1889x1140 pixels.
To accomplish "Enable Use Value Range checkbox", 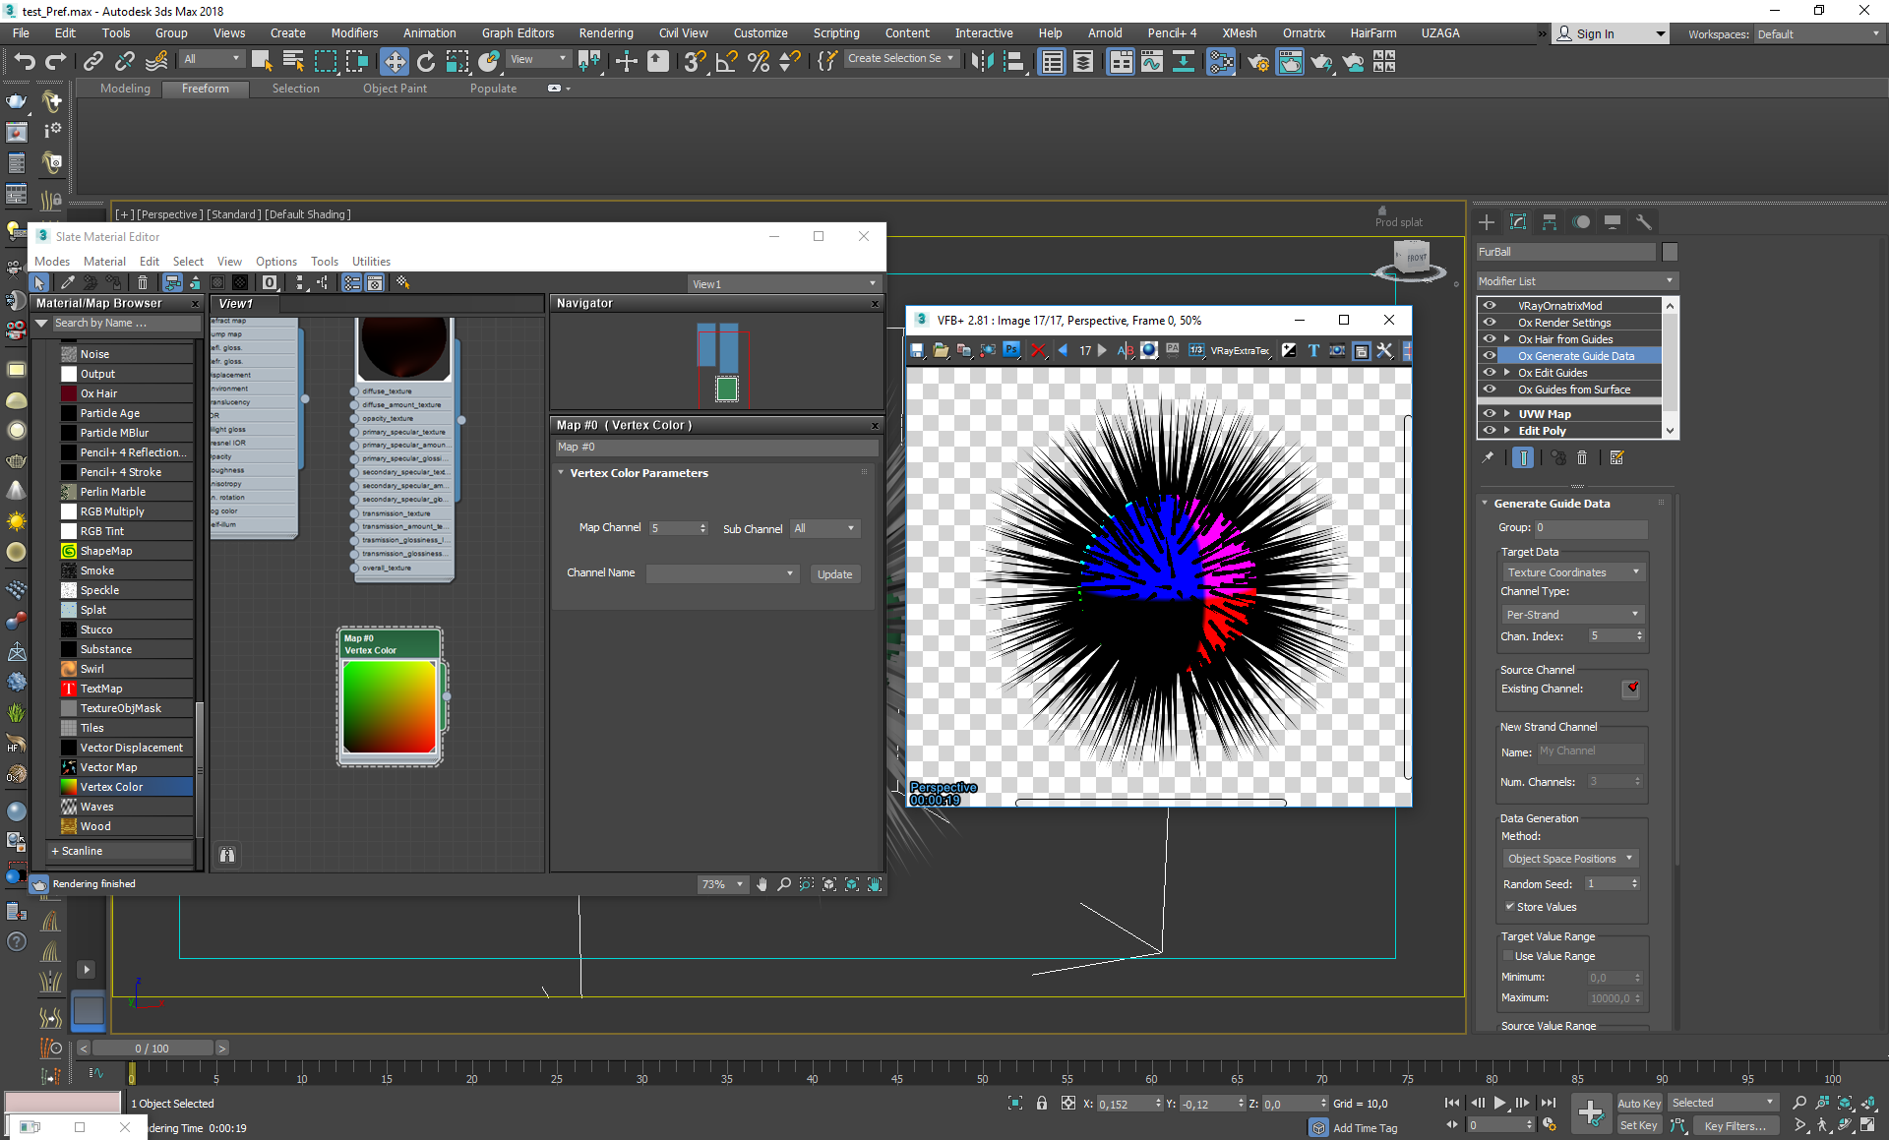I will 1508,956.
